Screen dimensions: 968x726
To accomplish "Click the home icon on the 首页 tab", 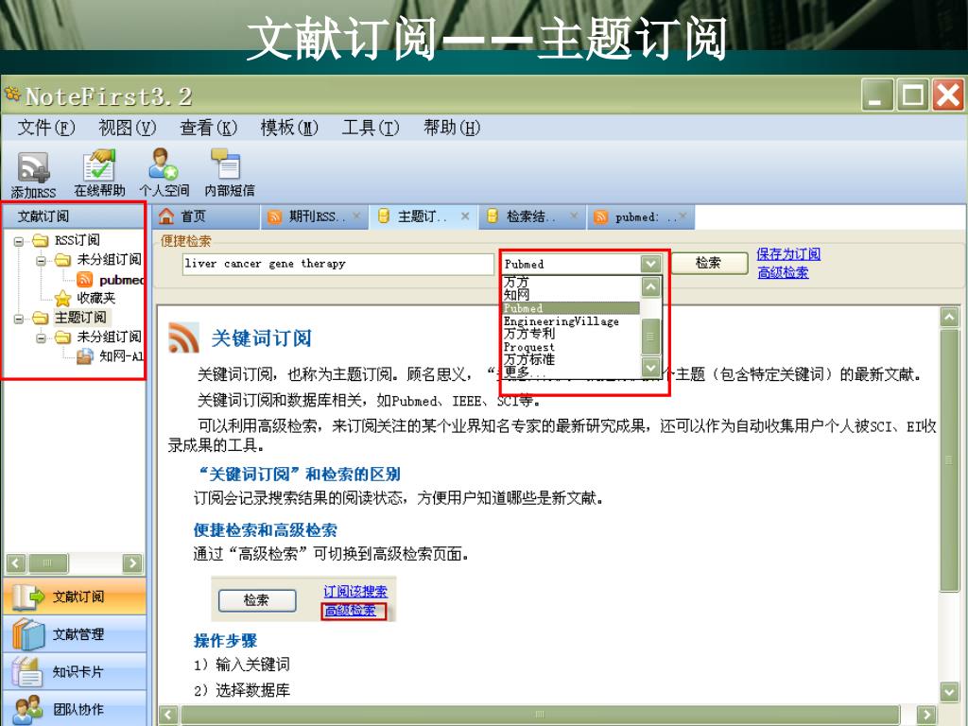I will 166,216.
